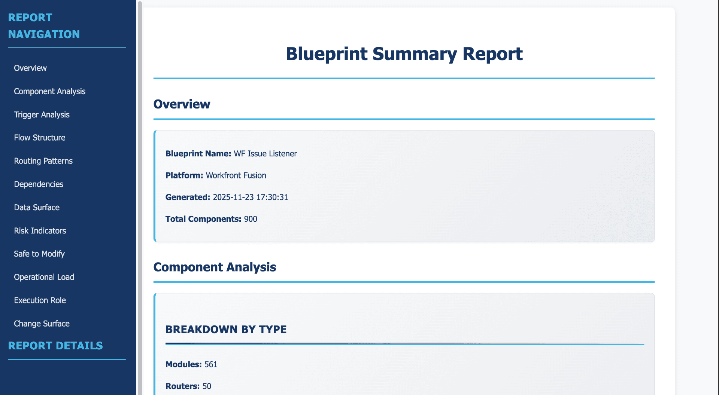
Task: Select Safe to Modify link
Action: pos(39,254)
